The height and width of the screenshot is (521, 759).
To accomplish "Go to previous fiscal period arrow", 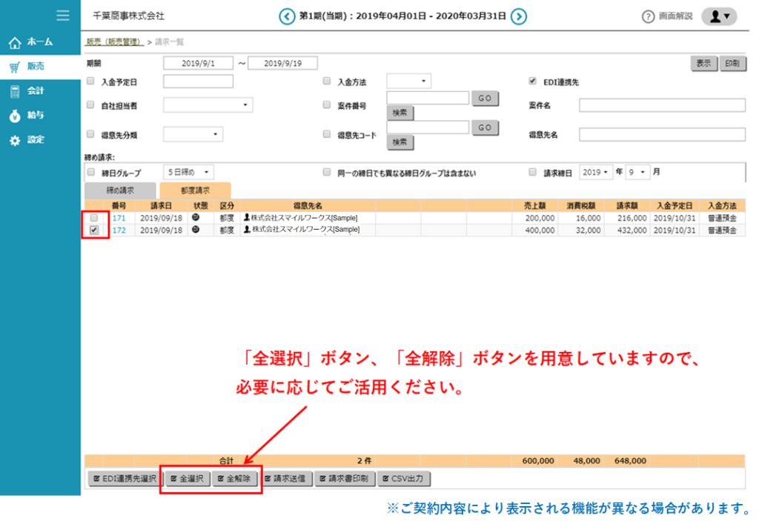I will pyautogui.click(x=287, y=16).
